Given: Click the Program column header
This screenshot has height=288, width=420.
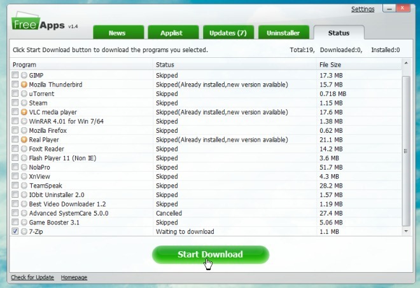Looking at the screenshot, I should pos(81,65).
